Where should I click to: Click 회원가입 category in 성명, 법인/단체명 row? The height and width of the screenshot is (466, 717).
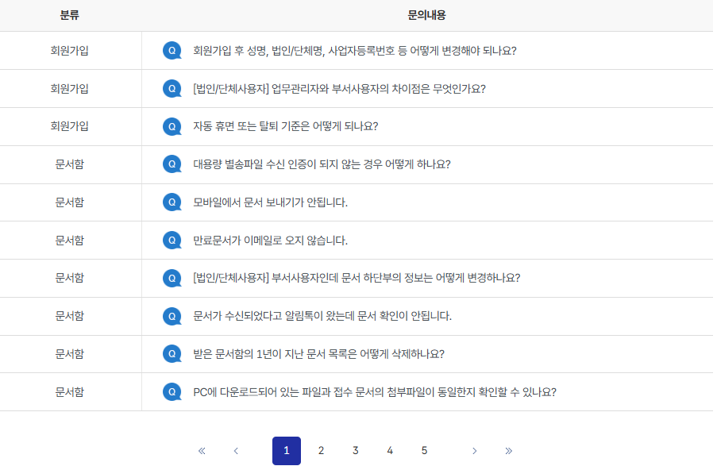(x=70, y=51)
